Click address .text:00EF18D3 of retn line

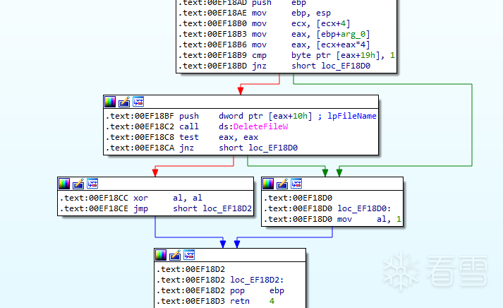click(190, 301)
